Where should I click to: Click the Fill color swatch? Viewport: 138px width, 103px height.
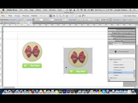pos(23,20)
